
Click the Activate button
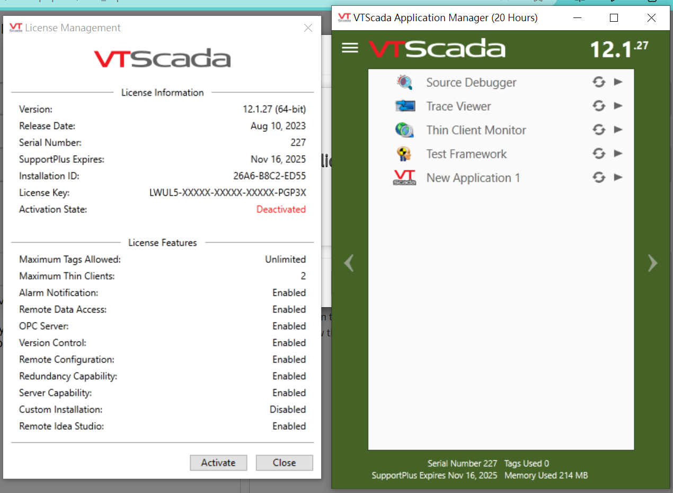[218, 462]
